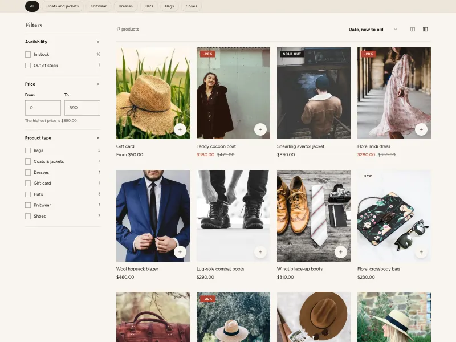456x342 pixels.
Task: Switch to the Hats category tab
Action: (x=149, y=6)
